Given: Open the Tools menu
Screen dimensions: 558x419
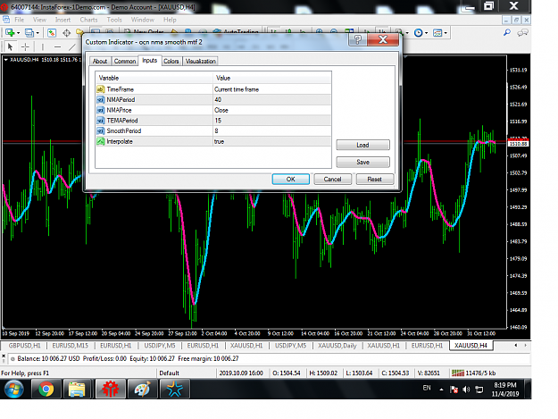Looking at the screenshot, I should [x=114, y=20].
